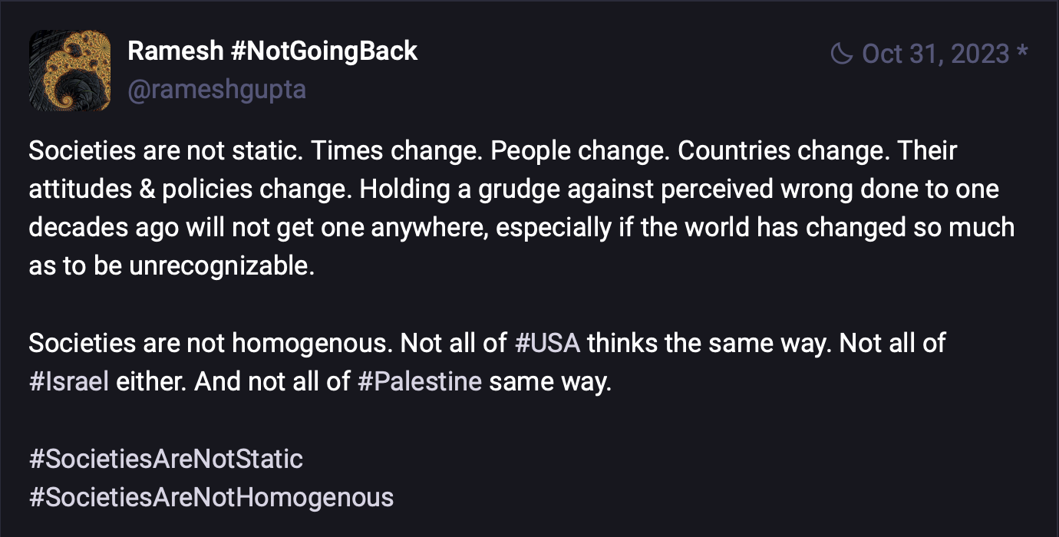Viewport: 1059px width, 537px height.
Task: Click the ending words 'same way.' after #Palestine
Action: 550,381
